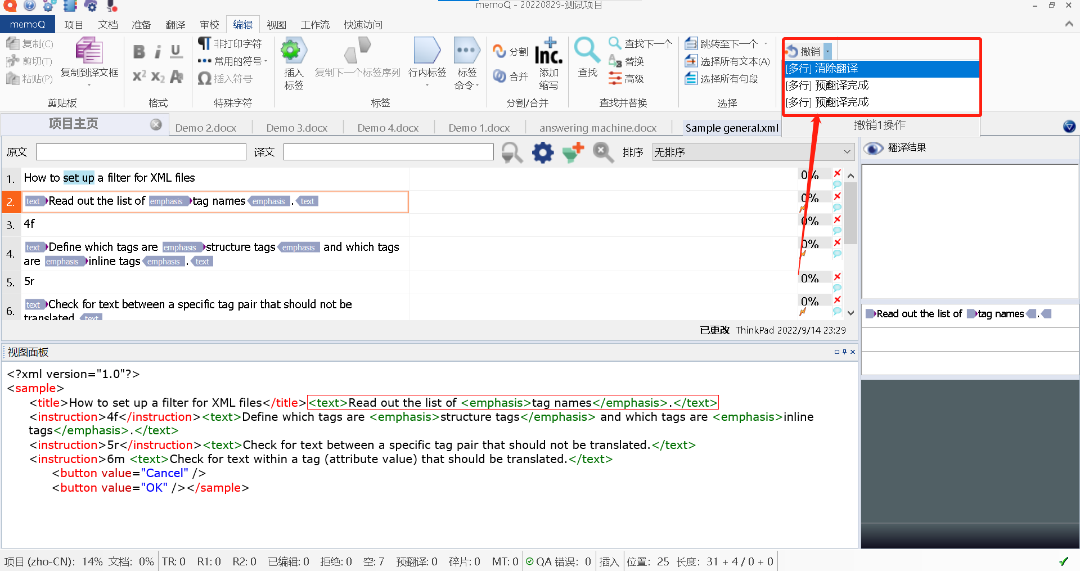Viewport: 1080px width, 571px height.
Task: Click the segment grid scroll-down arrow
Action: [x=850, y=313]
